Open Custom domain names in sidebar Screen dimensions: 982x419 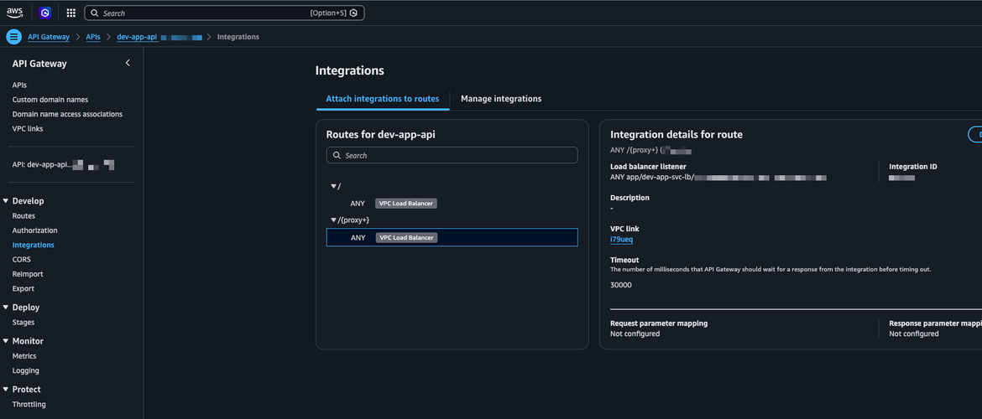point(50,100)
